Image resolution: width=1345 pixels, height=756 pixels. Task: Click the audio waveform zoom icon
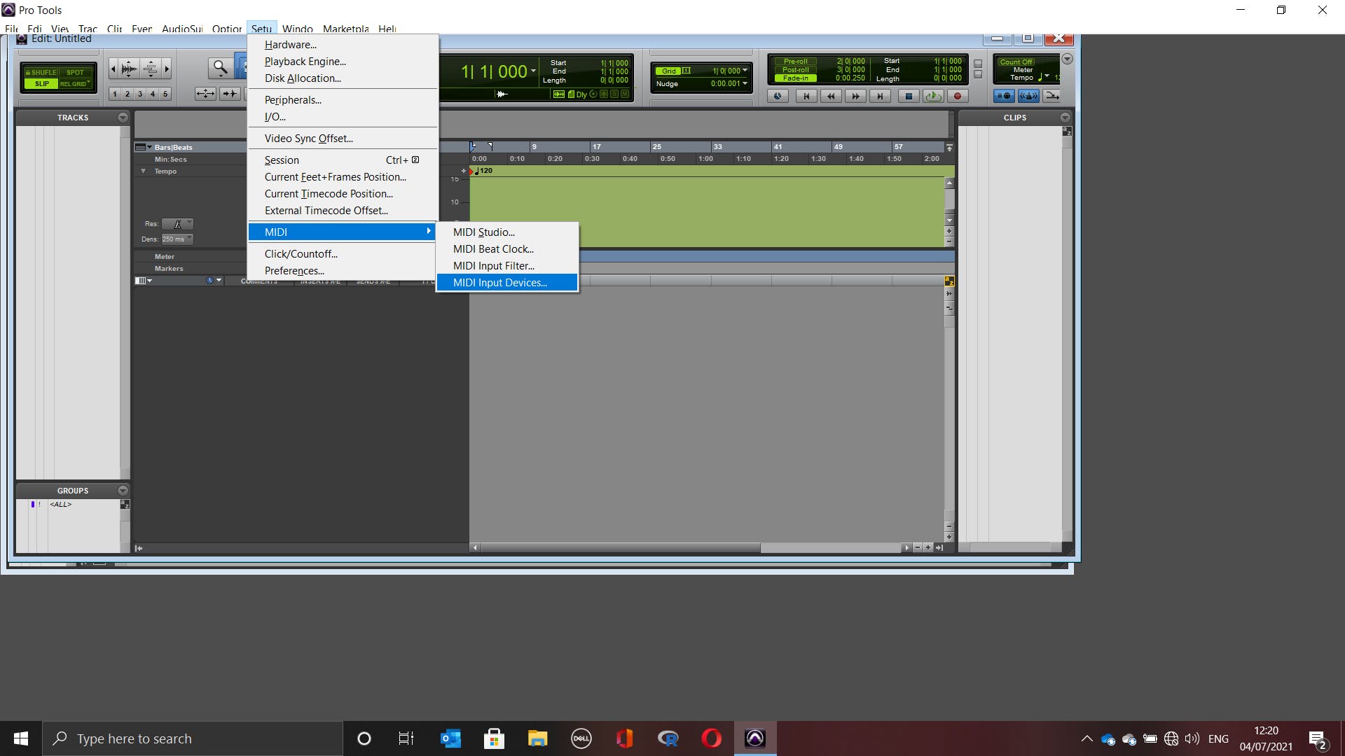click(129, 69)
